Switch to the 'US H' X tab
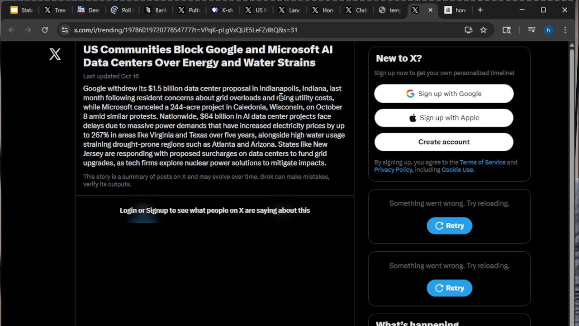Viewport: 579px width, 326px height. (x=256, y=10)
